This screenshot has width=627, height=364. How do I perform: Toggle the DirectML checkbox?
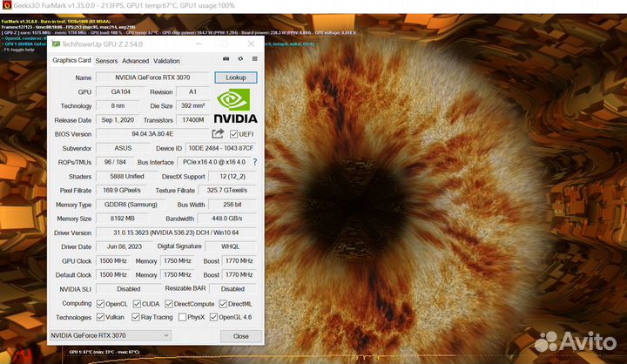point(223,304)
